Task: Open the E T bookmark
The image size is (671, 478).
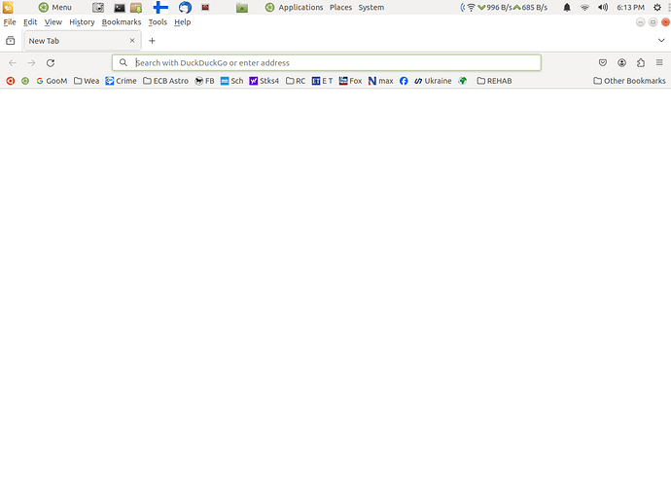Action: coord(322,81)
